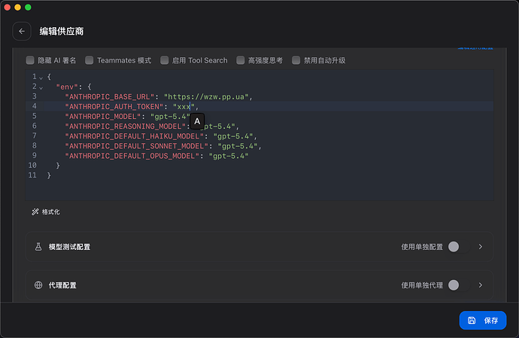519x338 pixels.
Task: Click the model test flask icon
Action: point(38,247)
